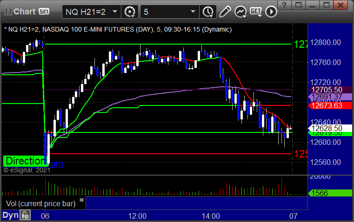Click the blue bar beside the Vol label
The width and height of the screenshot is (354, 222).
197,203
